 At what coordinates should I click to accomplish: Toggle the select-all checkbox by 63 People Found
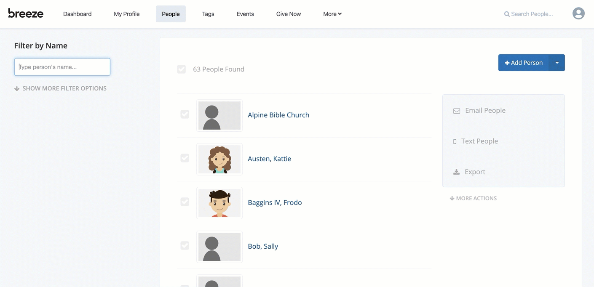[x=182, y=69]
